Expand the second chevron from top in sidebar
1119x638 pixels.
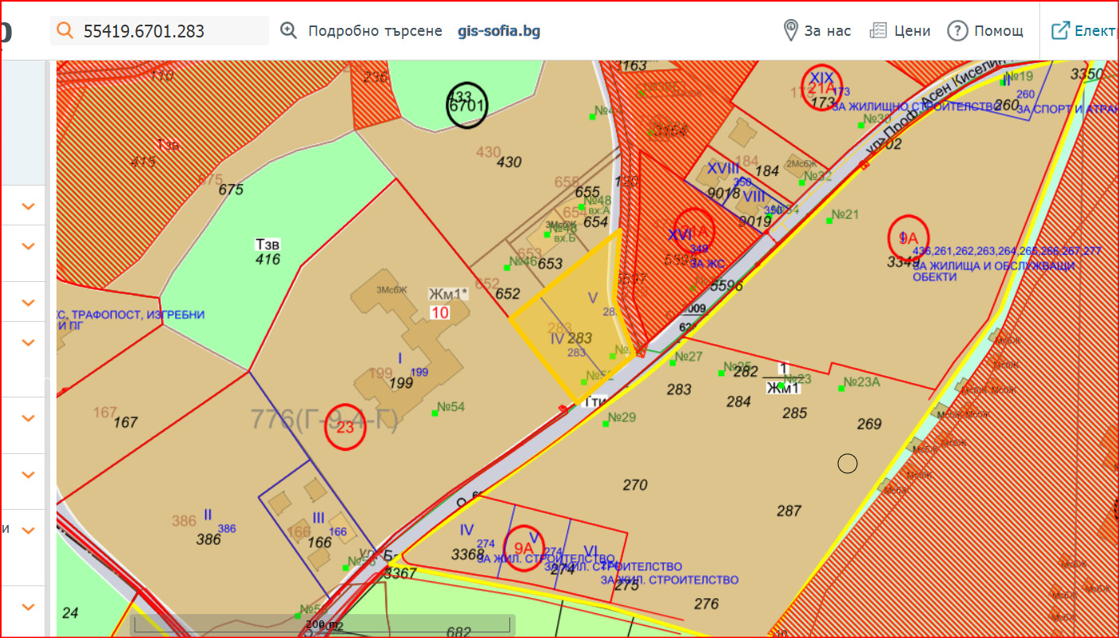29,246
